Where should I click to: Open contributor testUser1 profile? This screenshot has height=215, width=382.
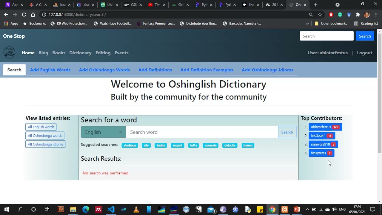[x=322, y=136]
